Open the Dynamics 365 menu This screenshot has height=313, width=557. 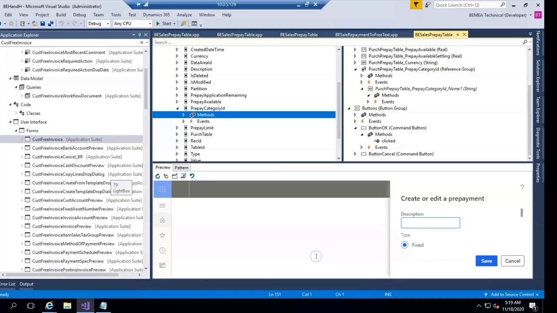156,15
